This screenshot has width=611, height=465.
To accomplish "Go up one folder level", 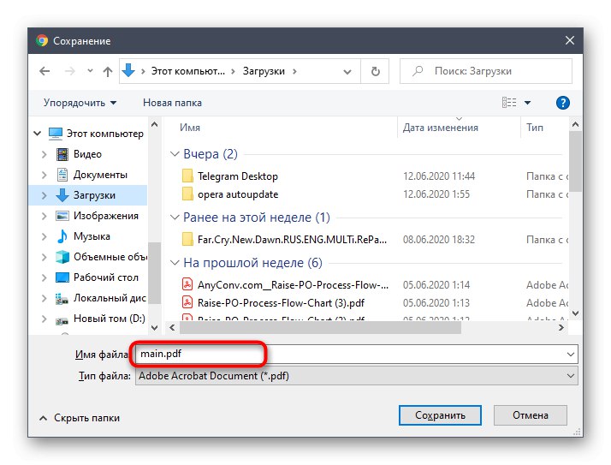I will [x=108, y=71].
